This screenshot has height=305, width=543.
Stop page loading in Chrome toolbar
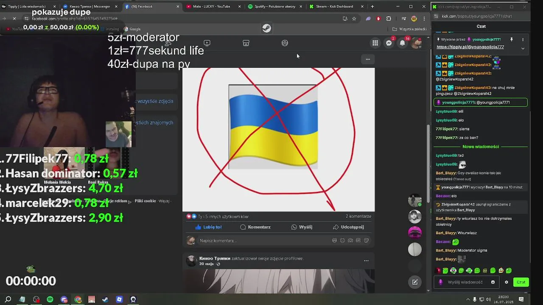[x=14, y=19]
